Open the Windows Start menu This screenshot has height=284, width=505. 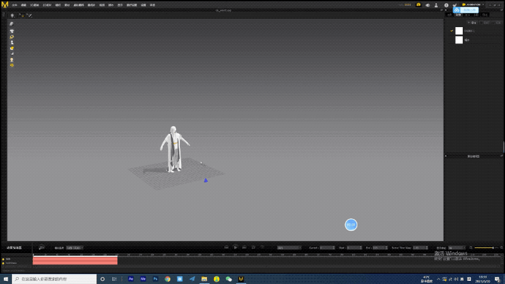[x=6, y=279]
